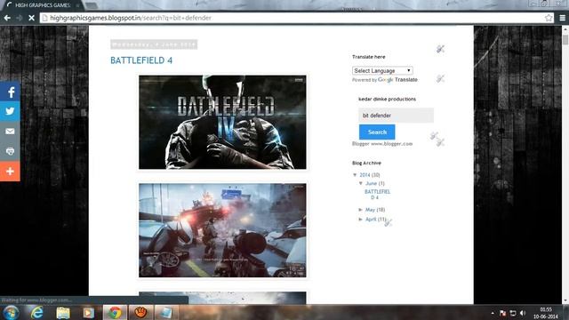The width and height of the screenshot is (569, 320).
Task: Open new tab button beside tab
Action: point(92,5)
